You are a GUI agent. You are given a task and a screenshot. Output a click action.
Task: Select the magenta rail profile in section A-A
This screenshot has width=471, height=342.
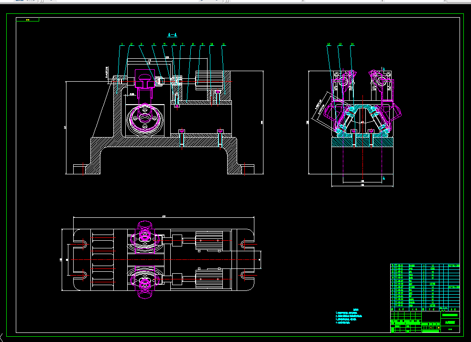point(145,79)
